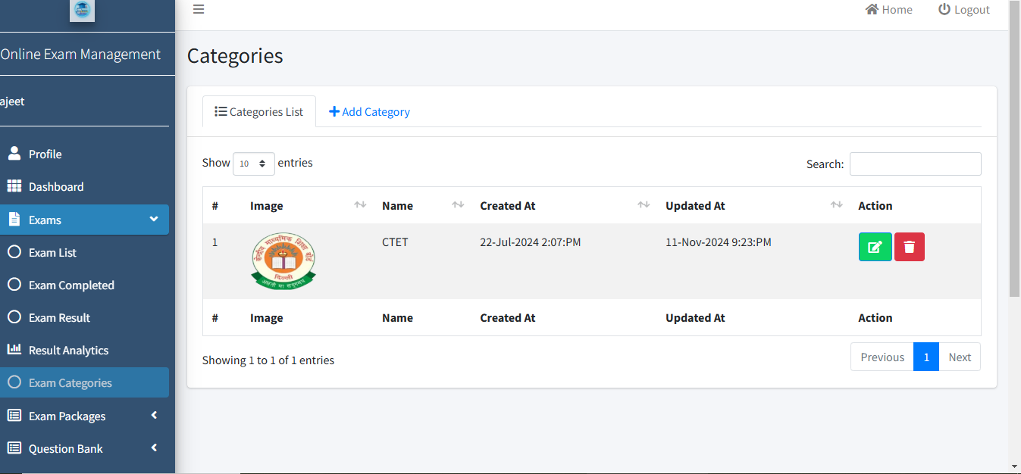Click the Home icon in top bar
The height and width of the screenshot is (474, 1021).
(x=872, y=10)
